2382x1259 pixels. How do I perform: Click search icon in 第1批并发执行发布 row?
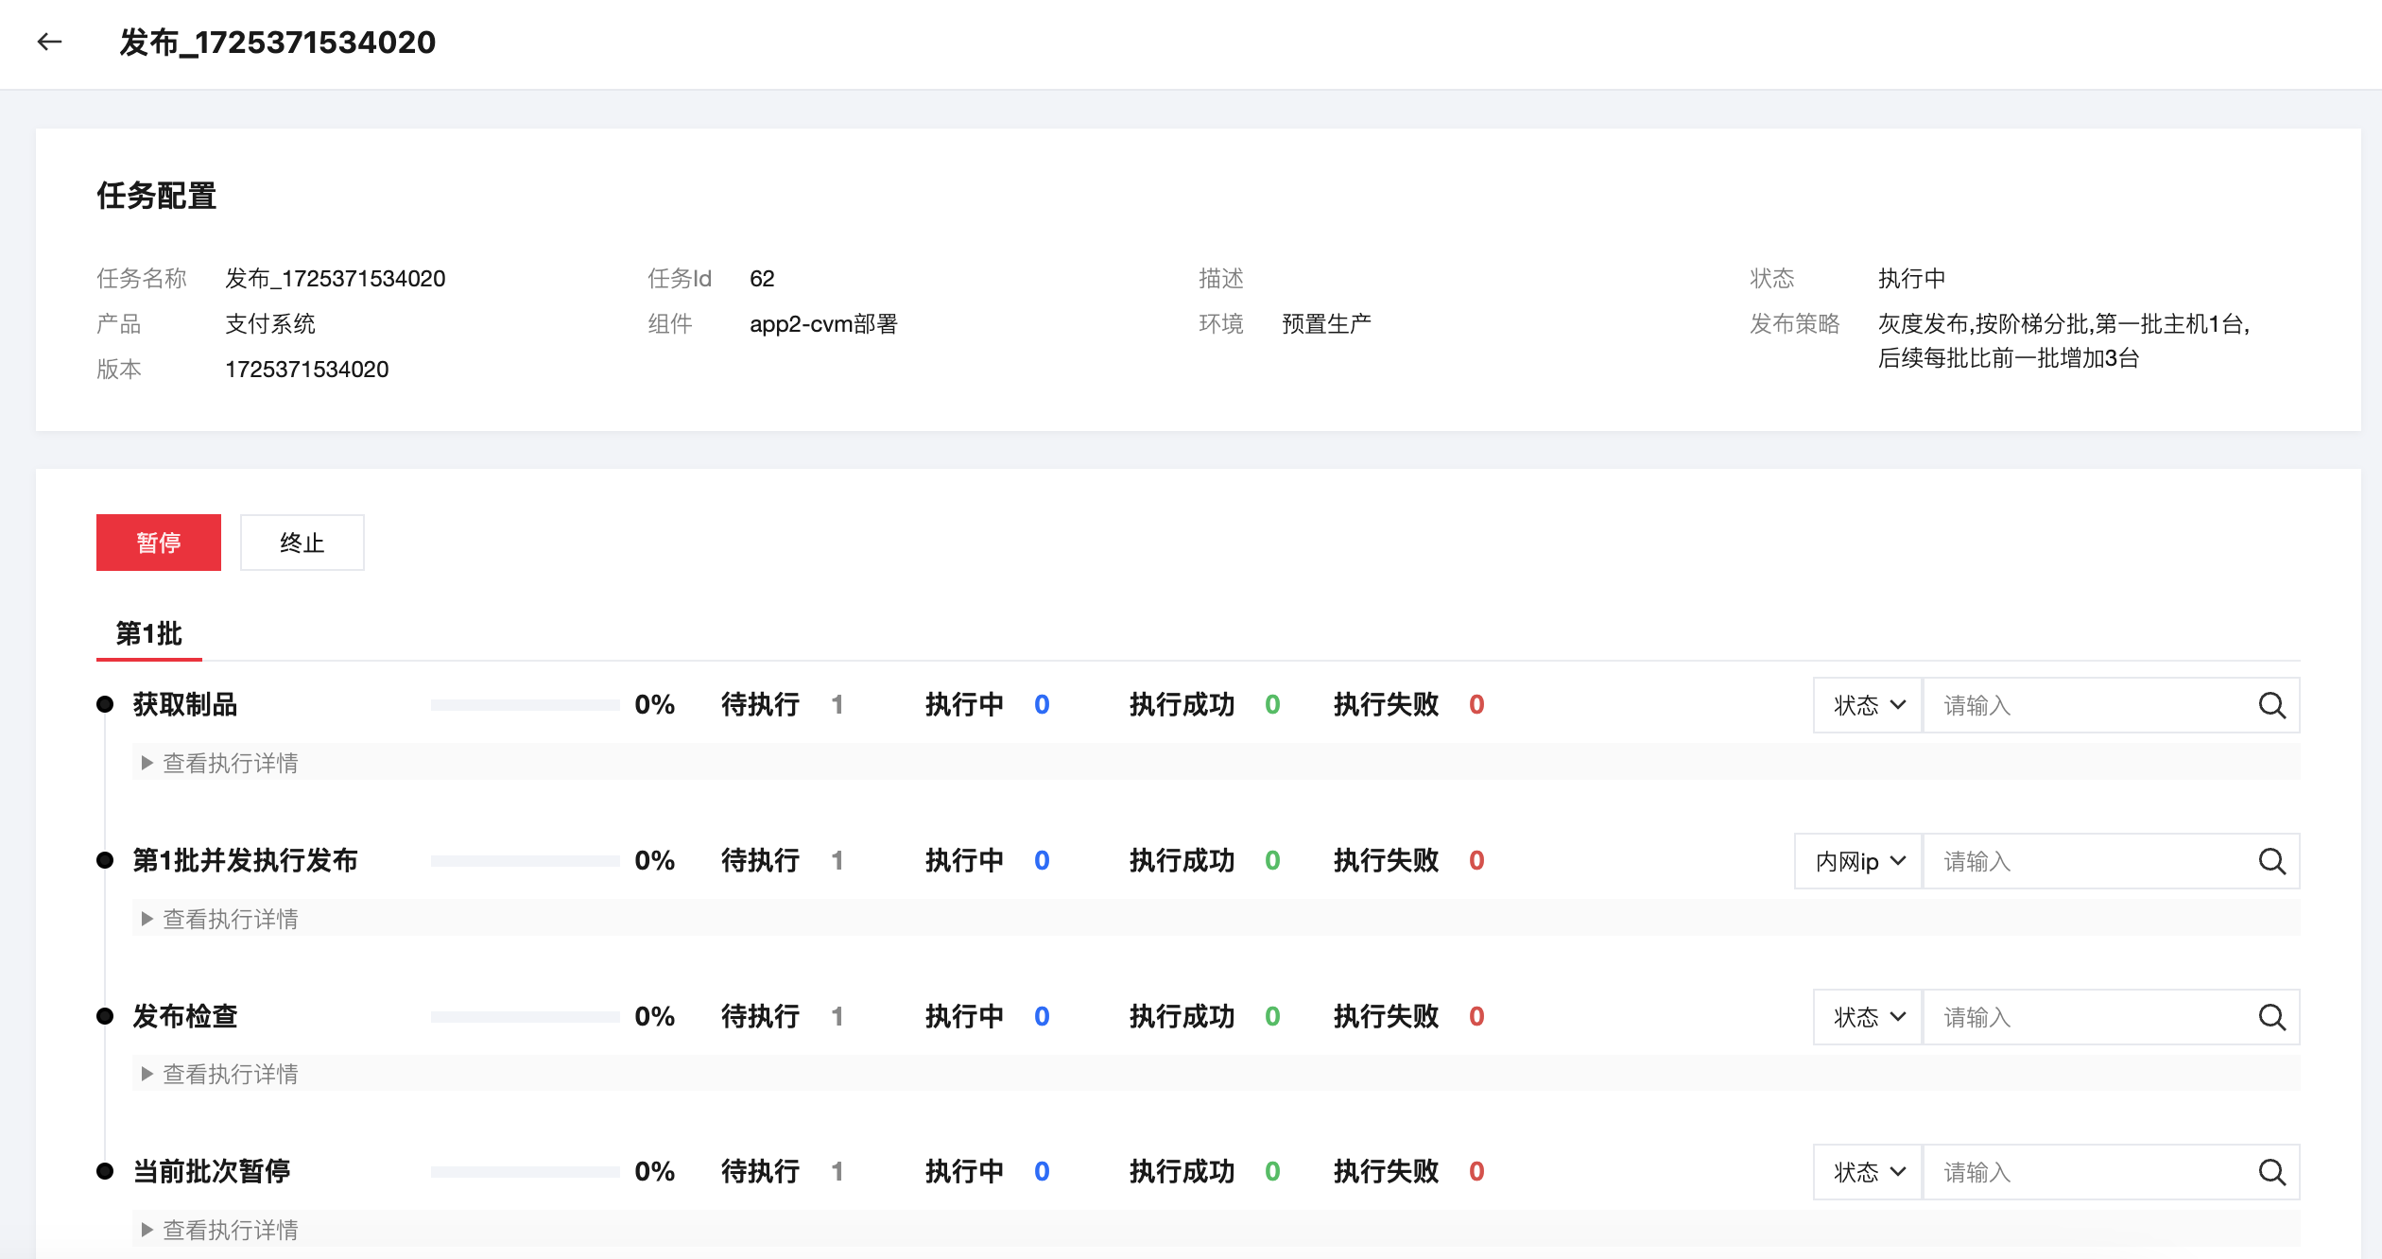click(2271, 861)
